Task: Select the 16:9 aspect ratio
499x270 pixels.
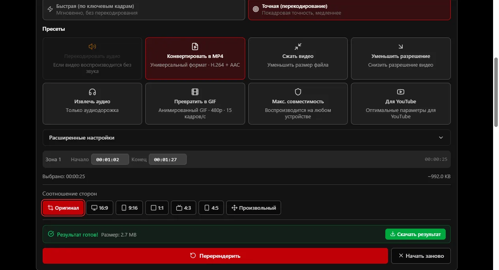Action: (99, 208)
